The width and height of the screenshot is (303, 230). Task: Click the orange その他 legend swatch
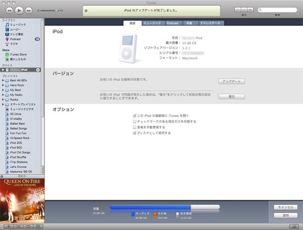click(155, 213)
